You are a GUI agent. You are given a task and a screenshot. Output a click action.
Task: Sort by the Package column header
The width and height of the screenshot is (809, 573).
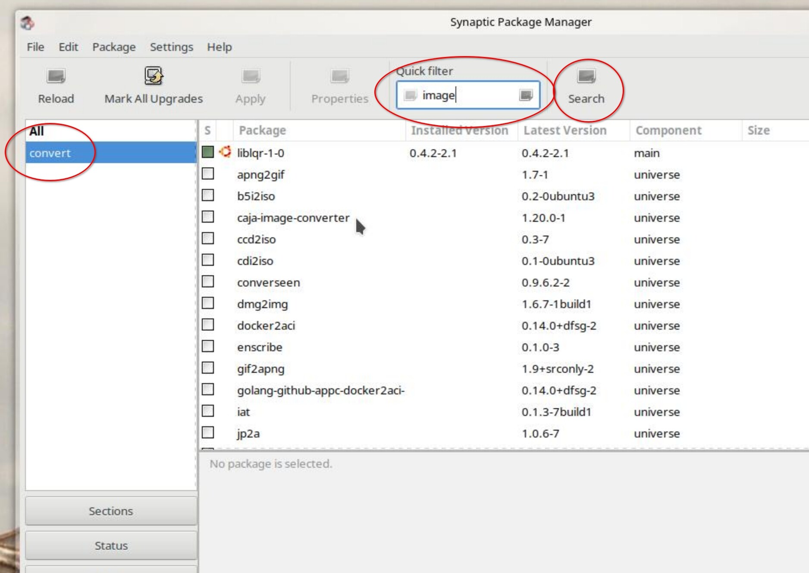pyautogui.click(x=319, y=130)
